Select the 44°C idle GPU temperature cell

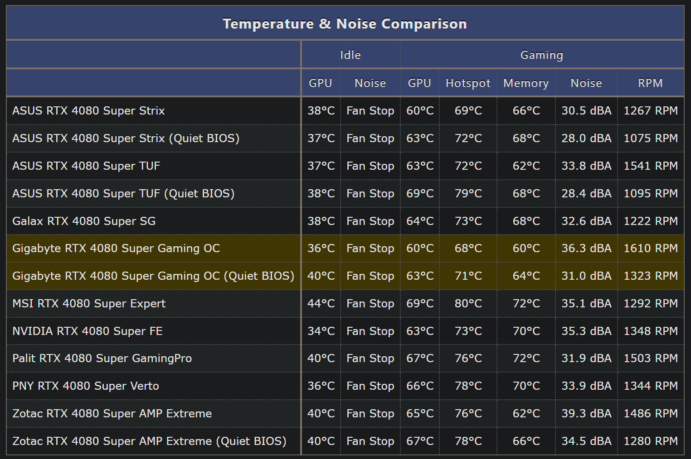tap(321, 303)
